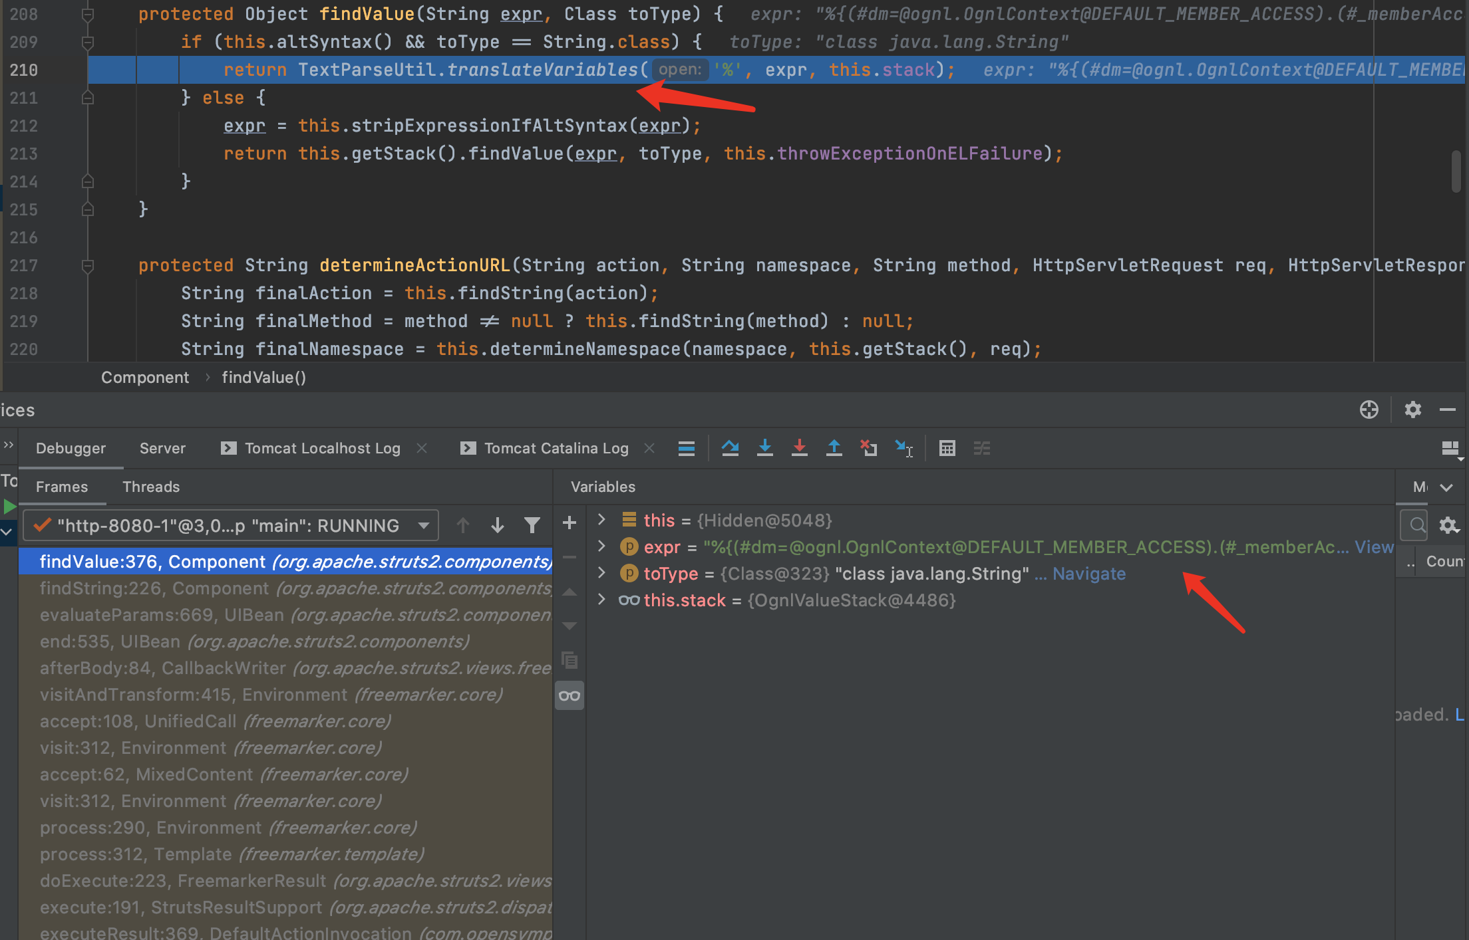Select the findValue:376, Component frame
This screenshot has height=940, width=1469.
coord(286,561)
